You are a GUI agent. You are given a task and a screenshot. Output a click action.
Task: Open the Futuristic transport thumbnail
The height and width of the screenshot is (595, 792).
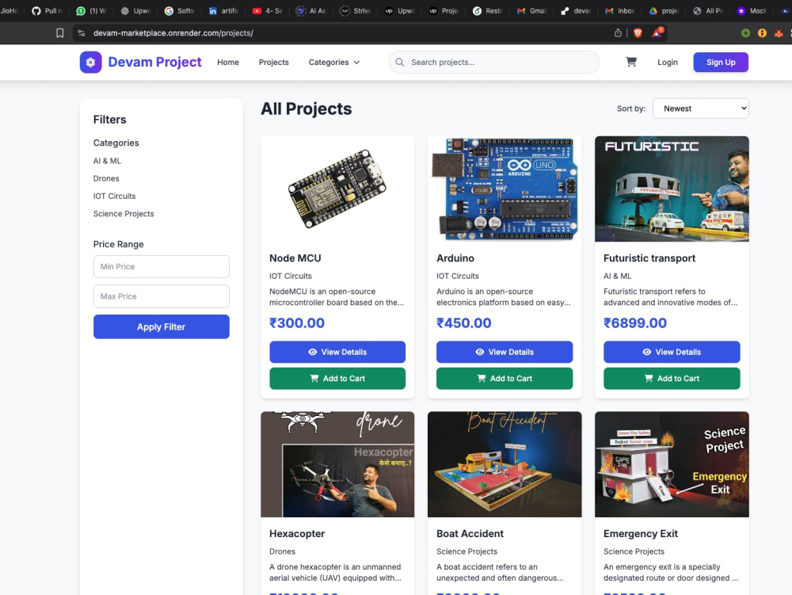pyautogui.click(x=672, y=189)
